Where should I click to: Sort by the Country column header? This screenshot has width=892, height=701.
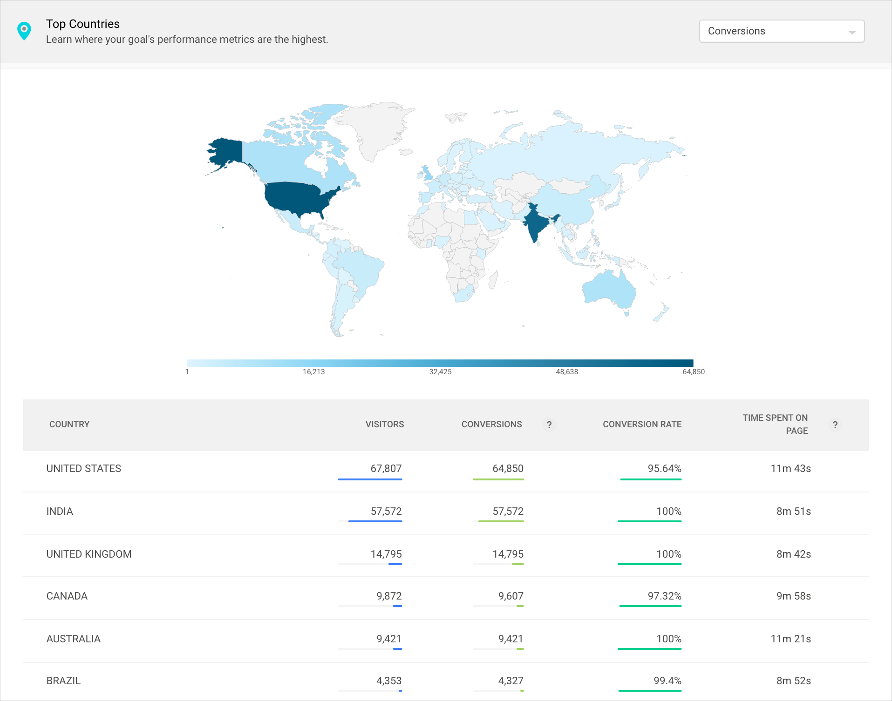pyautogui.click(x=69, y=425)
